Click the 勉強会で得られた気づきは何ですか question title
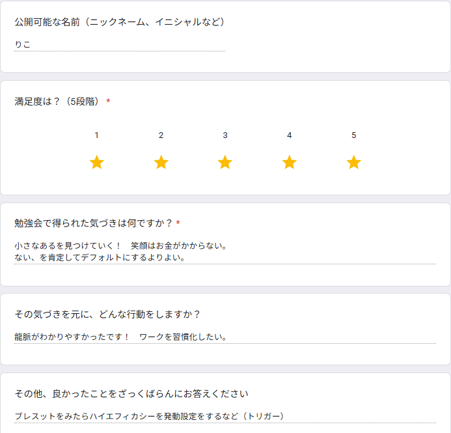 click(94, 223)
